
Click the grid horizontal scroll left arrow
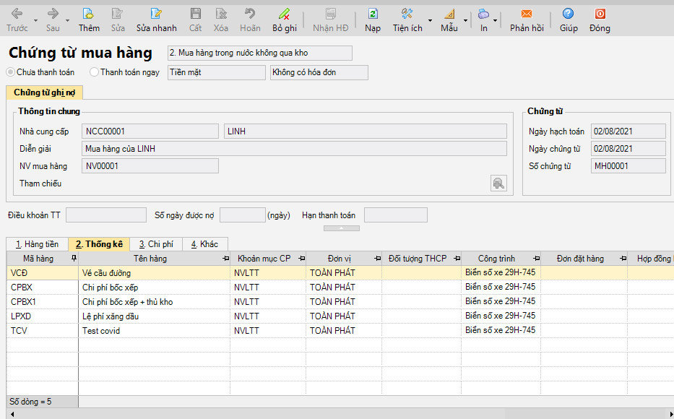click(x=12, y=414)
